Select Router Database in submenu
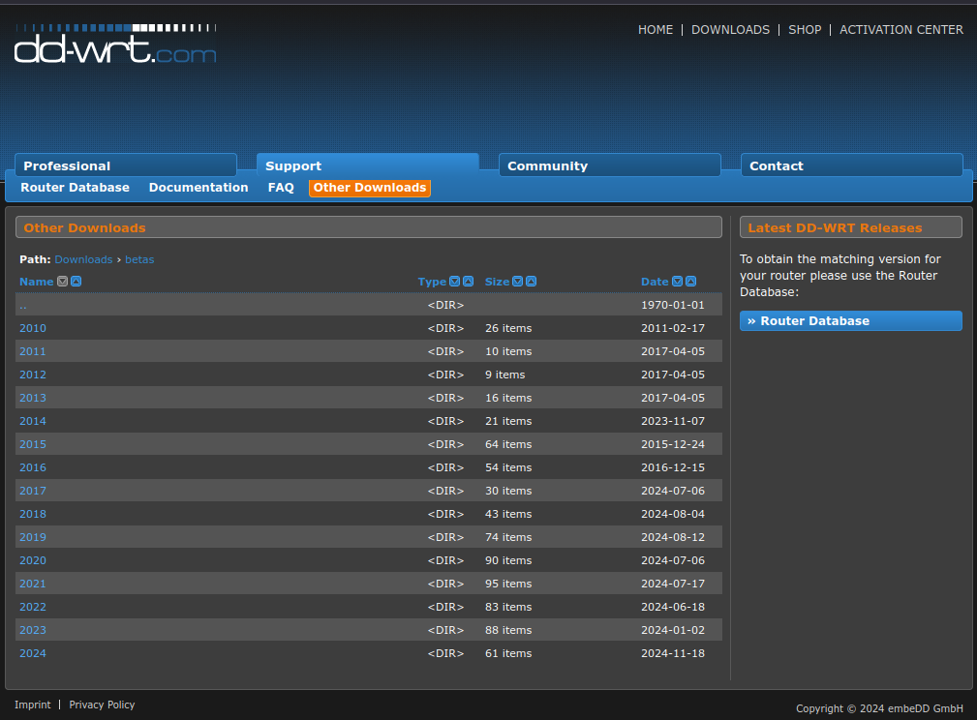The image size is (977, 720). click(x=75, y=188)
